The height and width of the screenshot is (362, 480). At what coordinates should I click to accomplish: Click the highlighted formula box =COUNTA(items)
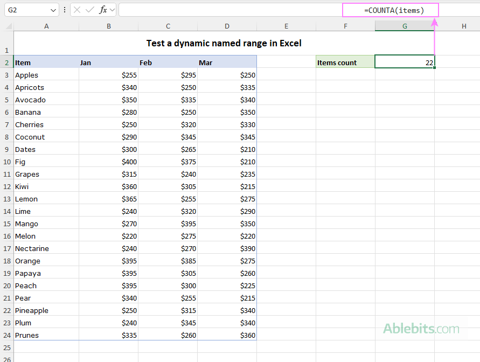click(x=390, y=10)
